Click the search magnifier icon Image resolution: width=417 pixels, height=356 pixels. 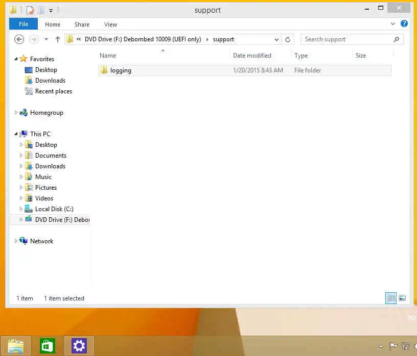pyautogui.click(x=396, y=39)
